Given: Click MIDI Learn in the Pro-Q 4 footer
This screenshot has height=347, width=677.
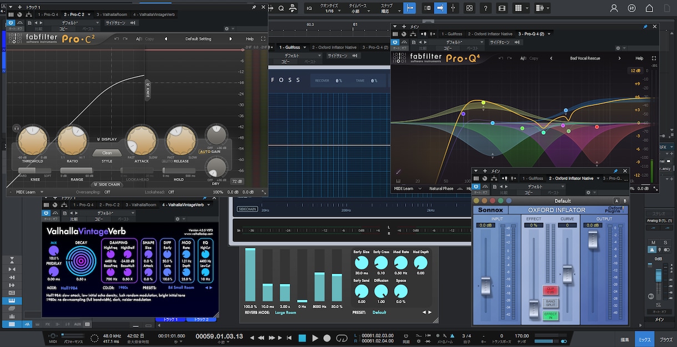Looking at the screenshot, I should (403, 188).
